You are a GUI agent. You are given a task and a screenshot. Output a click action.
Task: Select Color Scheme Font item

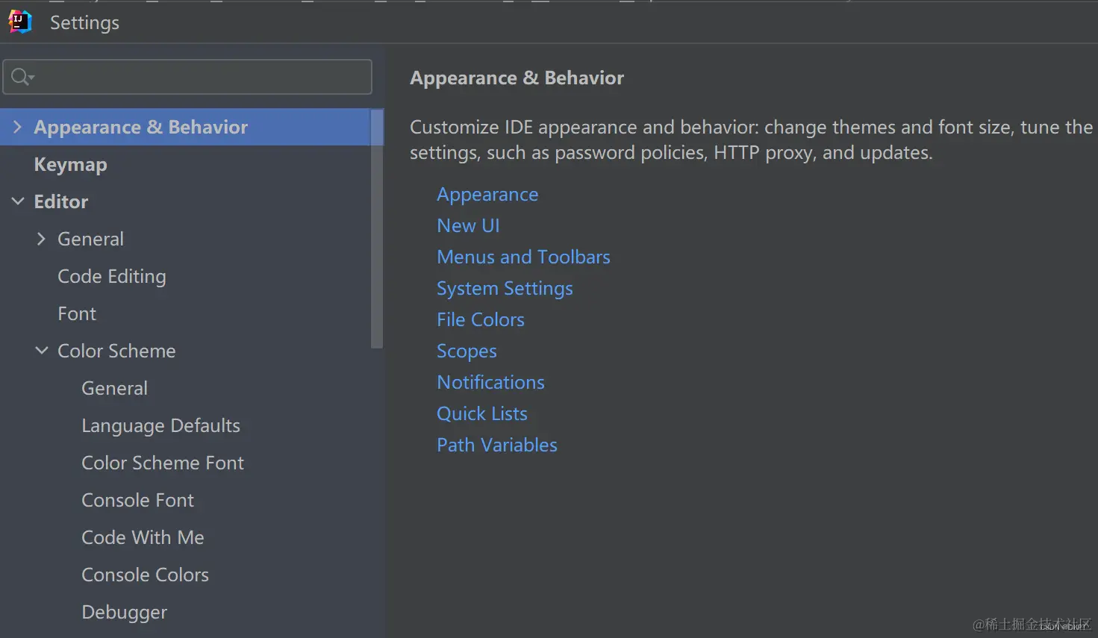[x=163, y=463]
